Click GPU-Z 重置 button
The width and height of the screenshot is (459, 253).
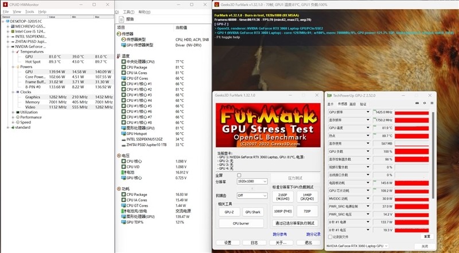427,236
